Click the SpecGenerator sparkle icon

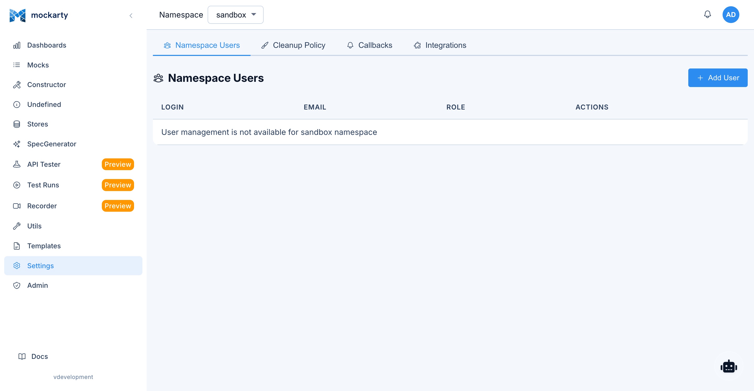point(17,144)
